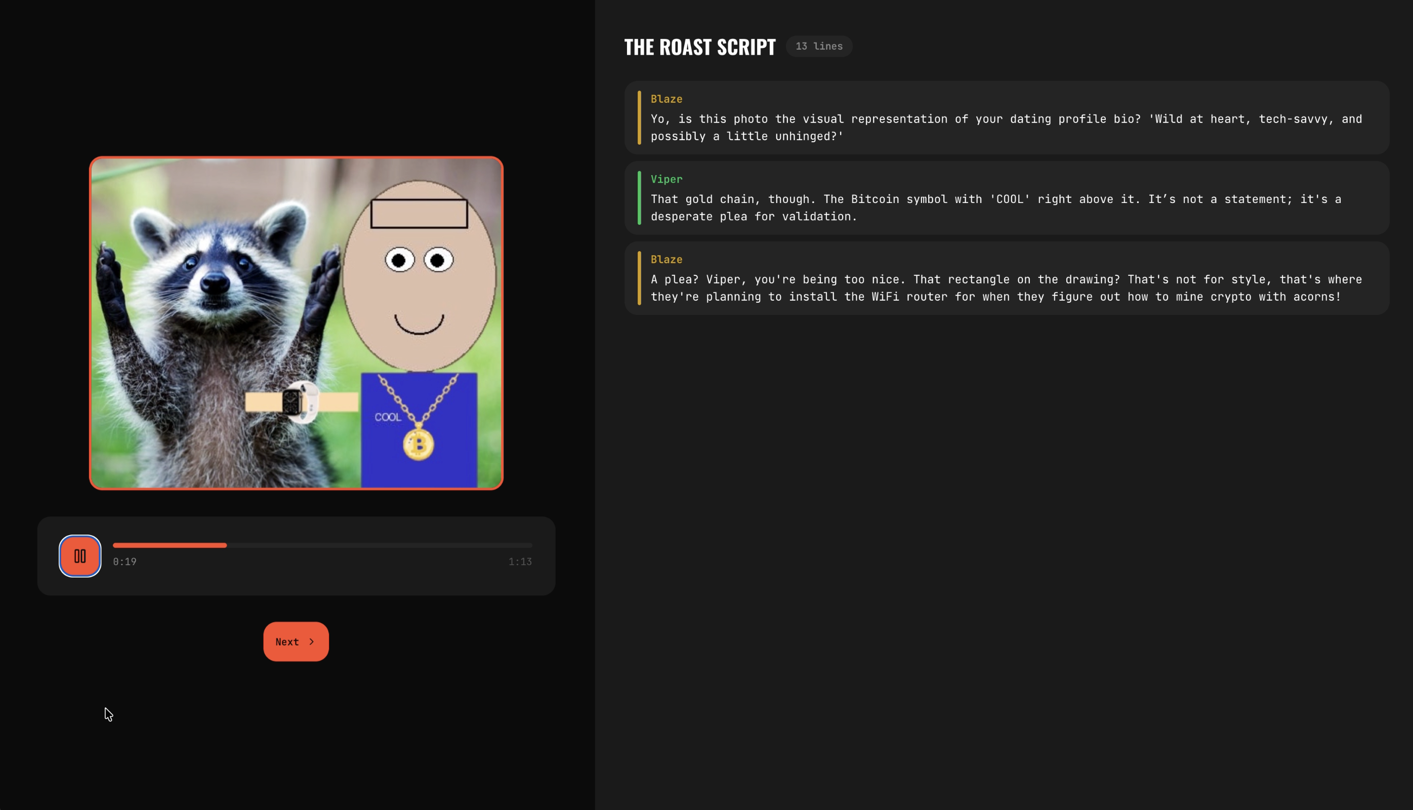
Task: Click the rectangle on the drawn forehead
Action: pyautogui.click(x=419, y=214)
